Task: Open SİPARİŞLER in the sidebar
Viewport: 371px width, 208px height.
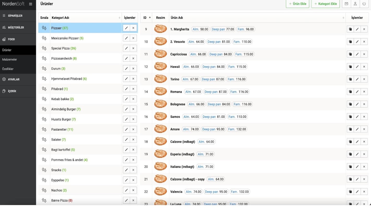Action: tap(18, 16)
